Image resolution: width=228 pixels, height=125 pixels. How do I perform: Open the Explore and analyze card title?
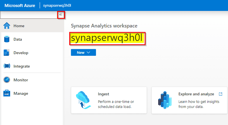196,94
